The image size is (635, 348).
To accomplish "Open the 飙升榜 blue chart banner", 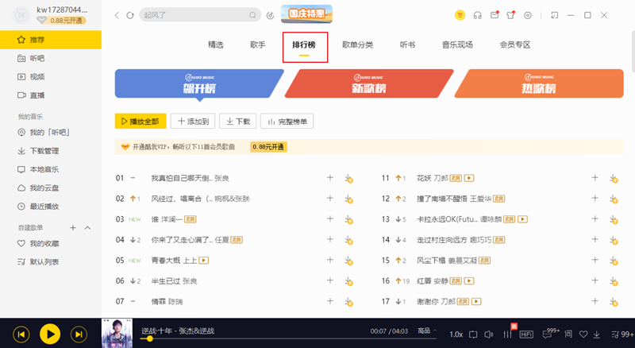I will pos(199,83).
